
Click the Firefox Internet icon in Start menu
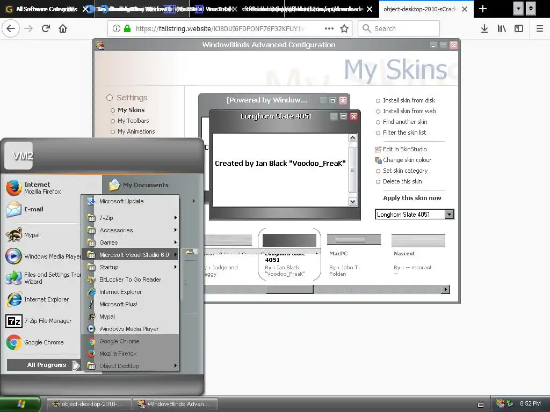(13, 188)
